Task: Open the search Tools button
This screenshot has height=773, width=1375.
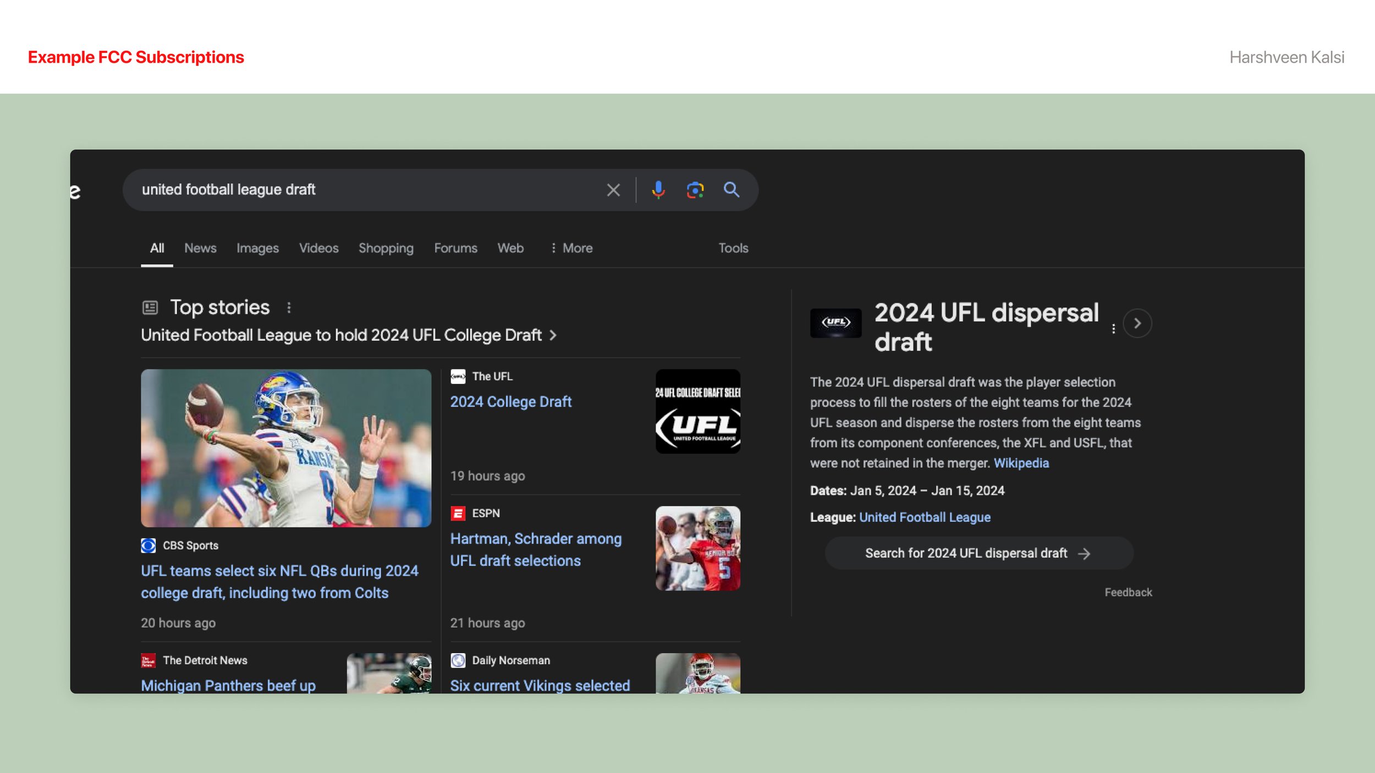Action: click(x=733, y=249)
